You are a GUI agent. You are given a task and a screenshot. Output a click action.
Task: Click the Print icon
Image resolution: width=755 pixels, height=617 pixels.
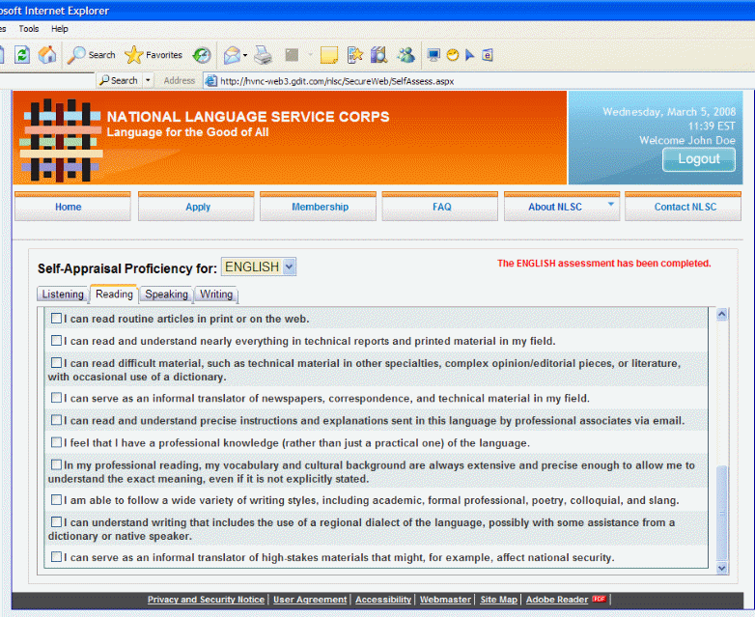point(263,55)
